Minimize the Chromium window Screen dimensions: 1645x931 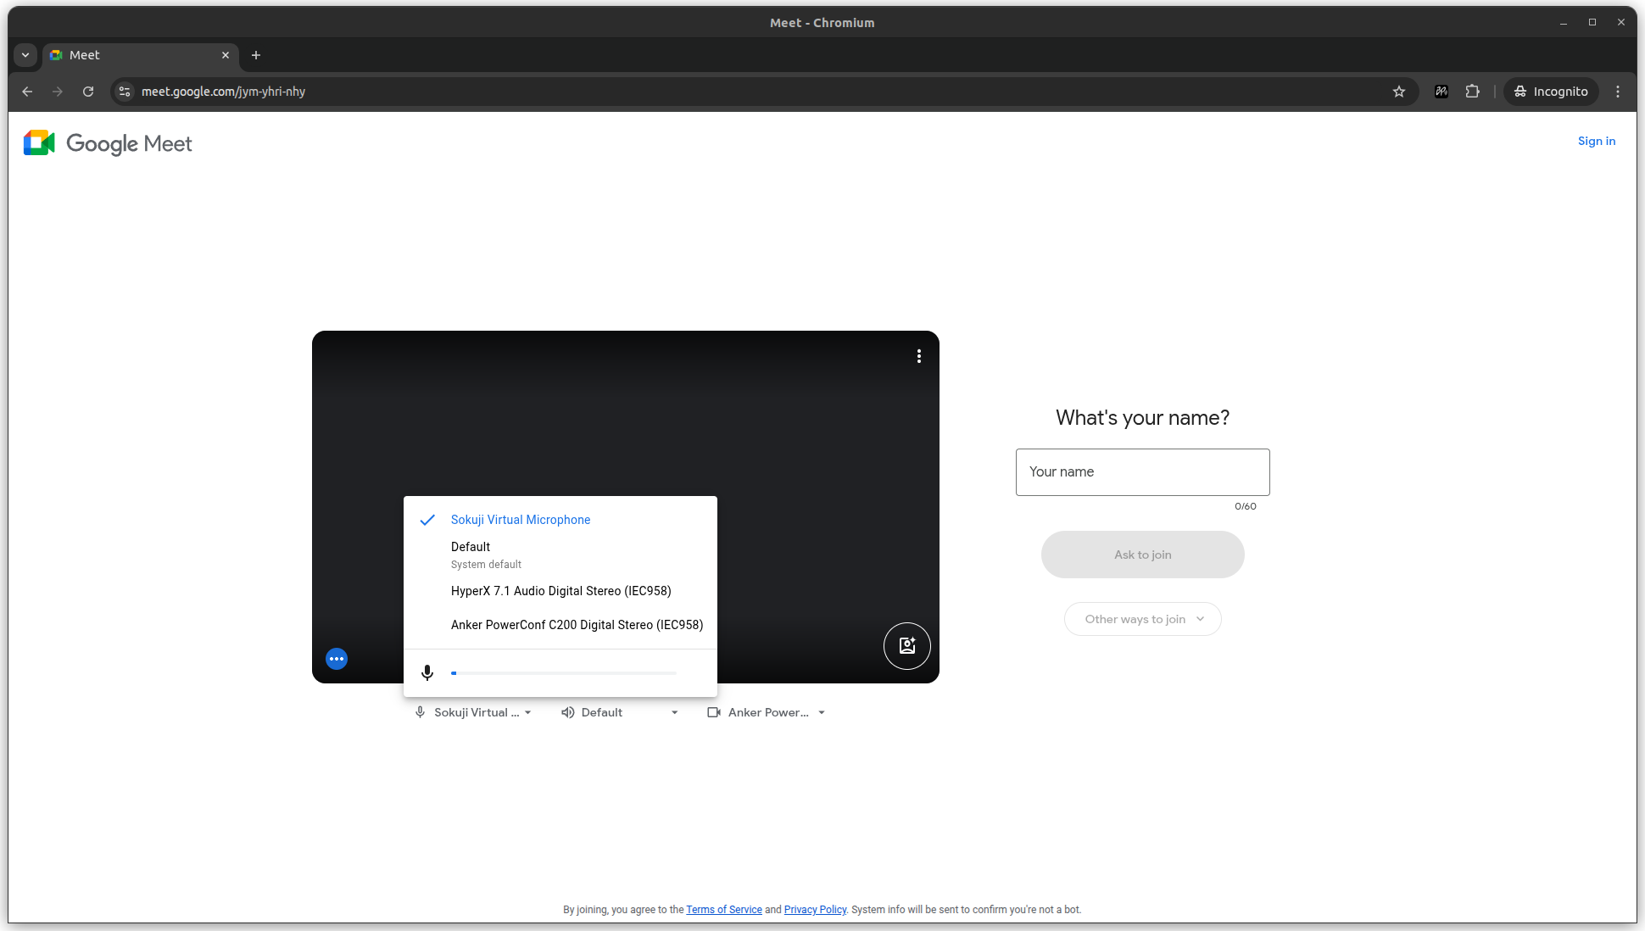tap(1564, 23)
